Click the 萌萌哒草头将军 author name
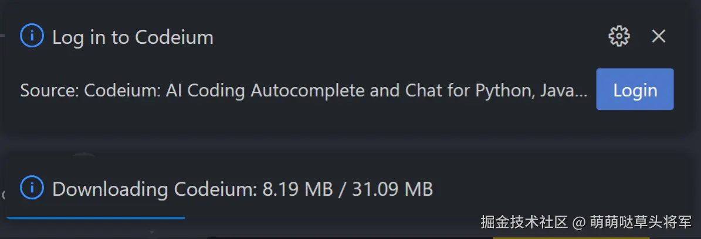 [x=641, y=223]
